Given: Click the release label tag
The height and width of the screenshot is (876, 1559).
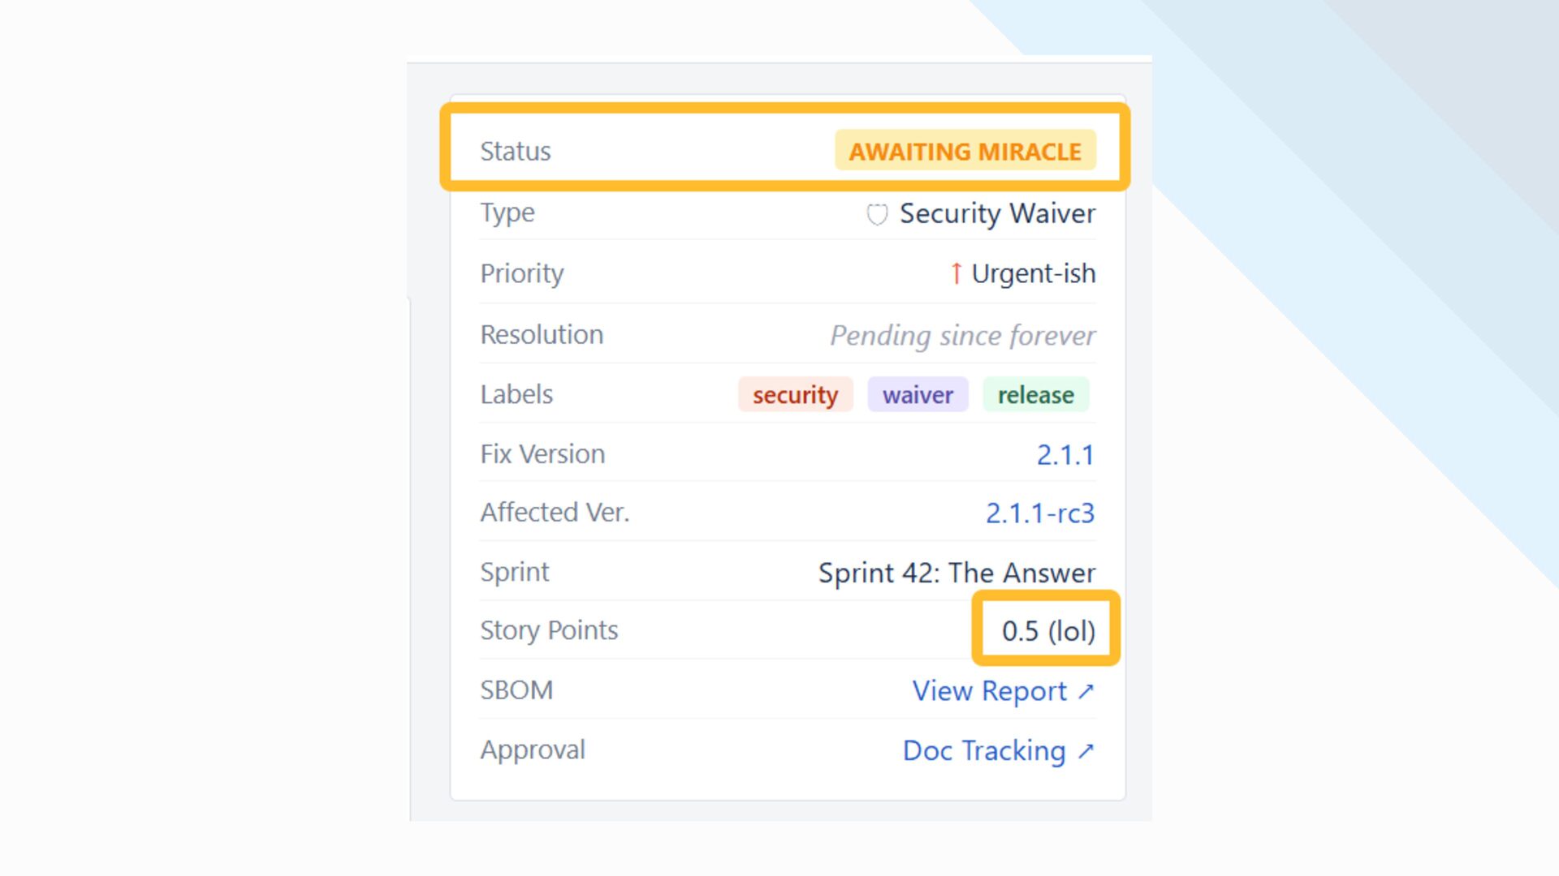Looking at the screenshot, I should 1035,395.
